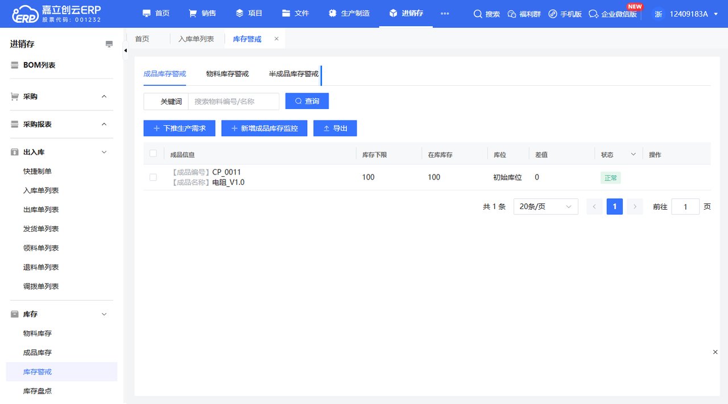
Task: Click the 浙 user avatar
Action: (x=658, y=14)
